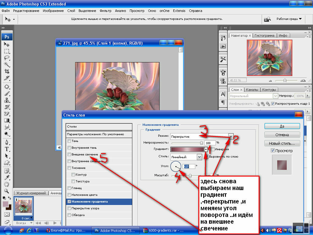The image size is (313, 235).
Task: Select the History Brush tool
Action: click(7, 107)
